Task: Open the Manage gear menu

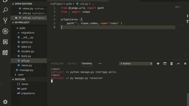Action: click(5, 102)
